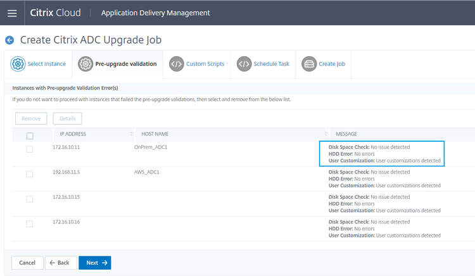The image size is (475, 276).
Task: Click the host name AWS_ADC1
Action: (147, 172)
